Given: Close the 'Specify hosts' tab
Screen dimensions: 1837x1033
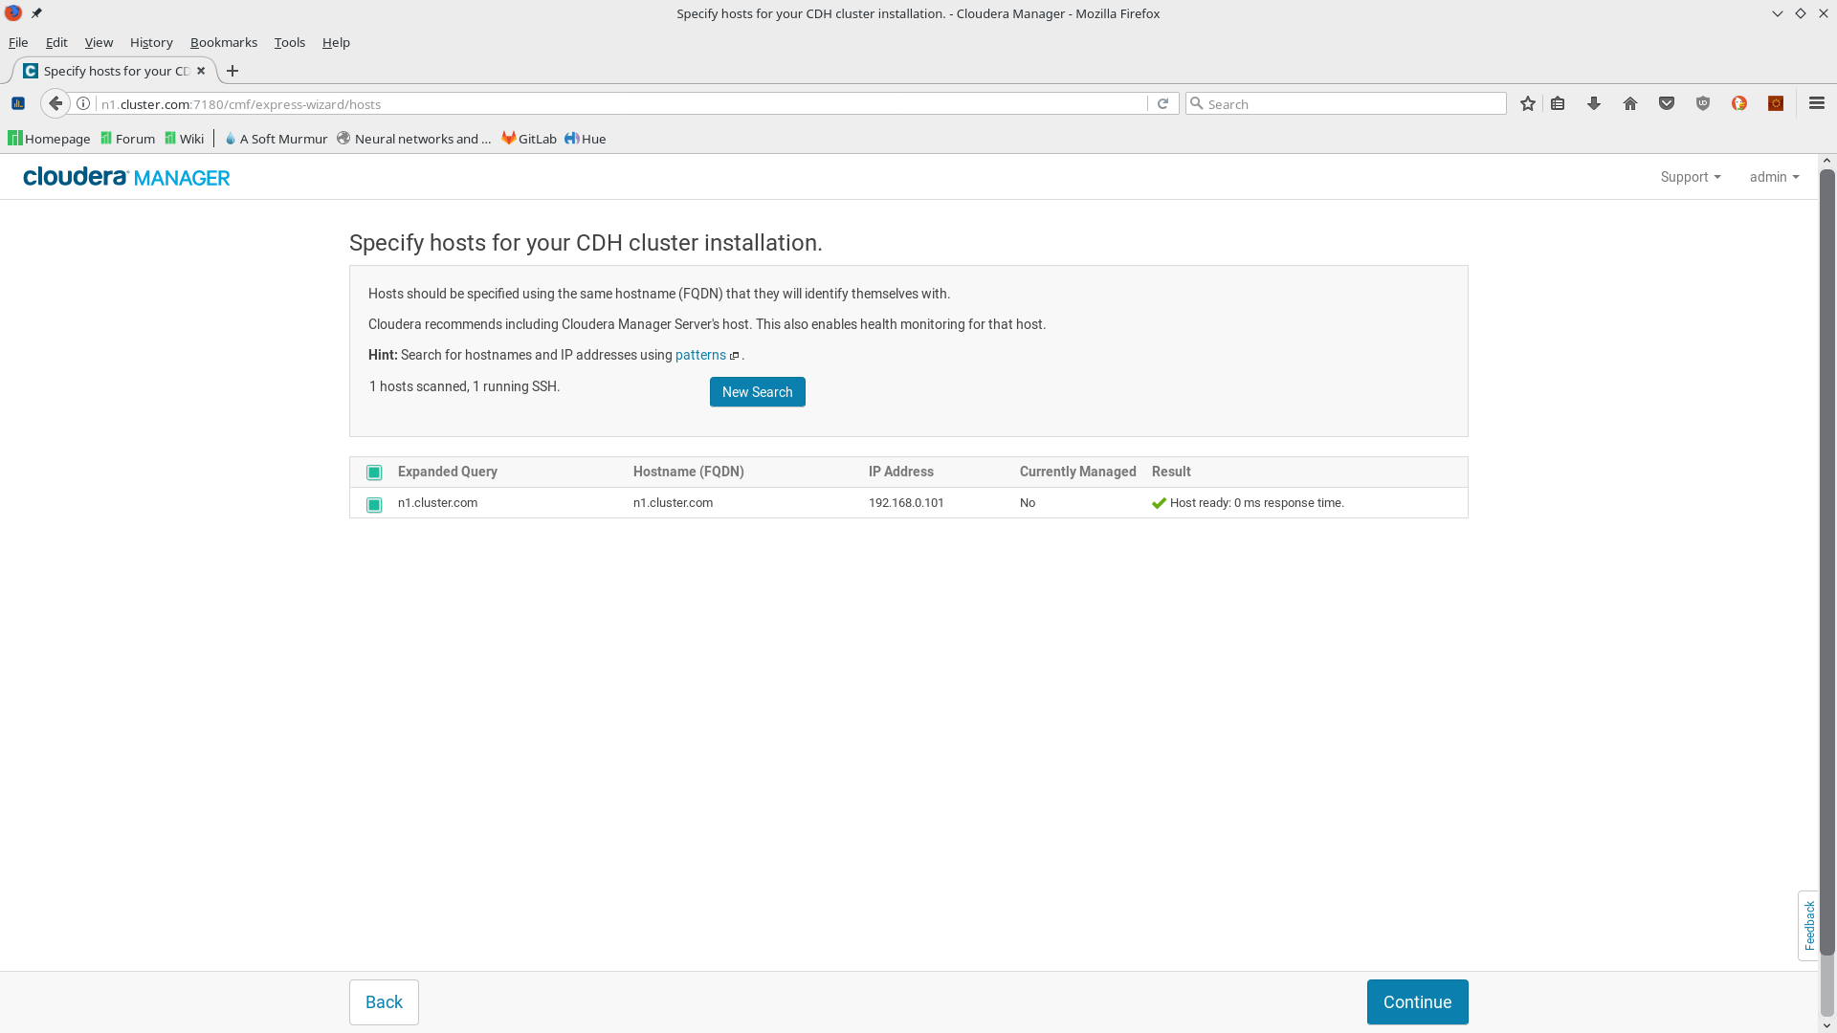Looking at the screenshot, I should pyautogui.click(x=201, y=71).
